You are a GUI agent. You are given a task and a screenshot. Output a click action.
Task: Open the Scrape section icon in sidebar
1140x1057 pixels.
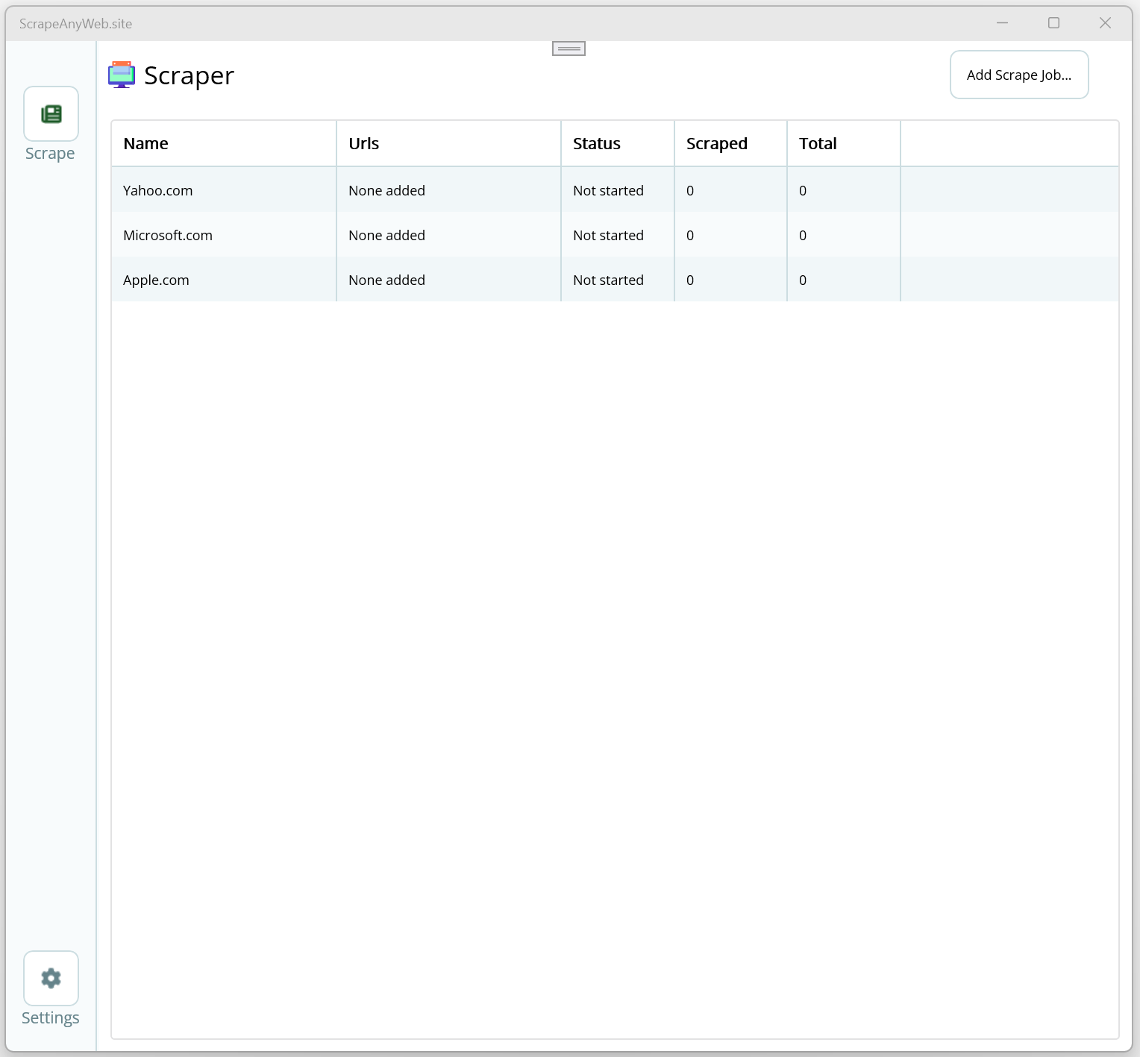click(x=51, y=113)
